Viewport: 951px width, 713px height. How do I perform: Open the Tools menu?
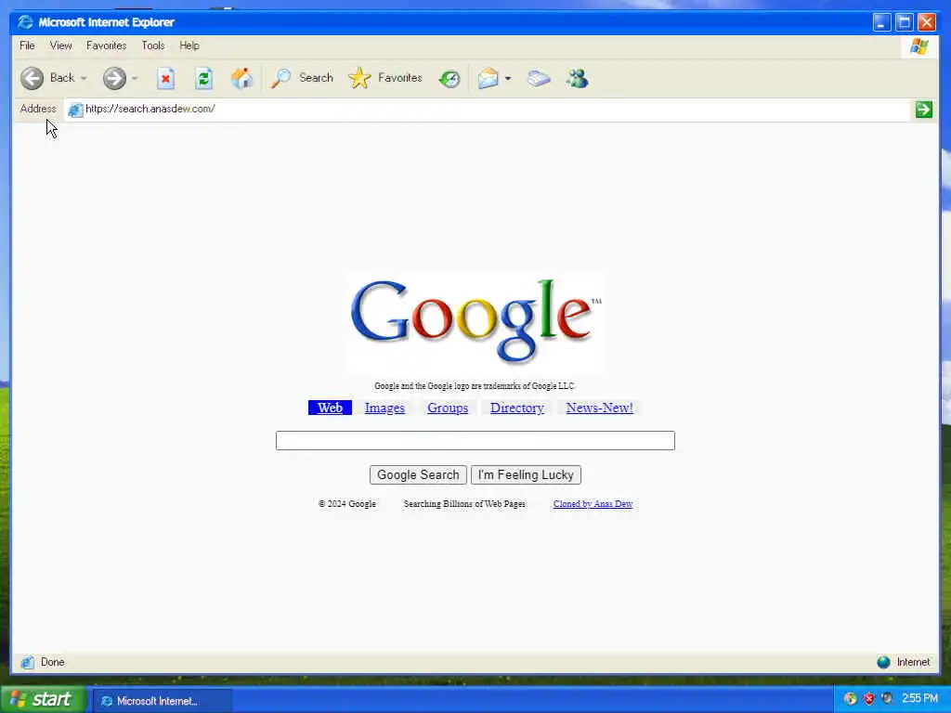(x=153, y=45)
